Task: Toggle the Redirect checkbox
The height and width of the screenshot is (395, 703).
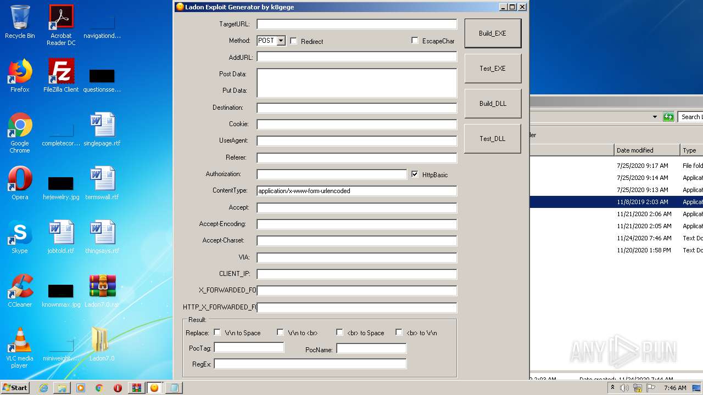Action: click(293, 41)
